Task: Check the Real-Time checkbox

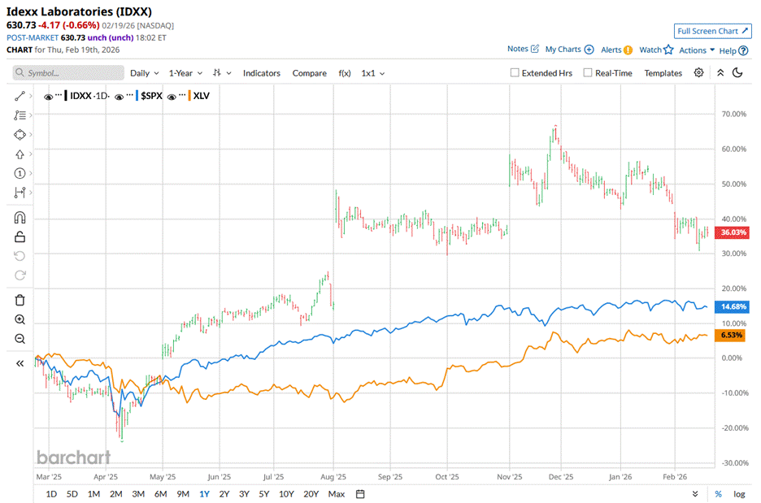Action: coord(587,73)
